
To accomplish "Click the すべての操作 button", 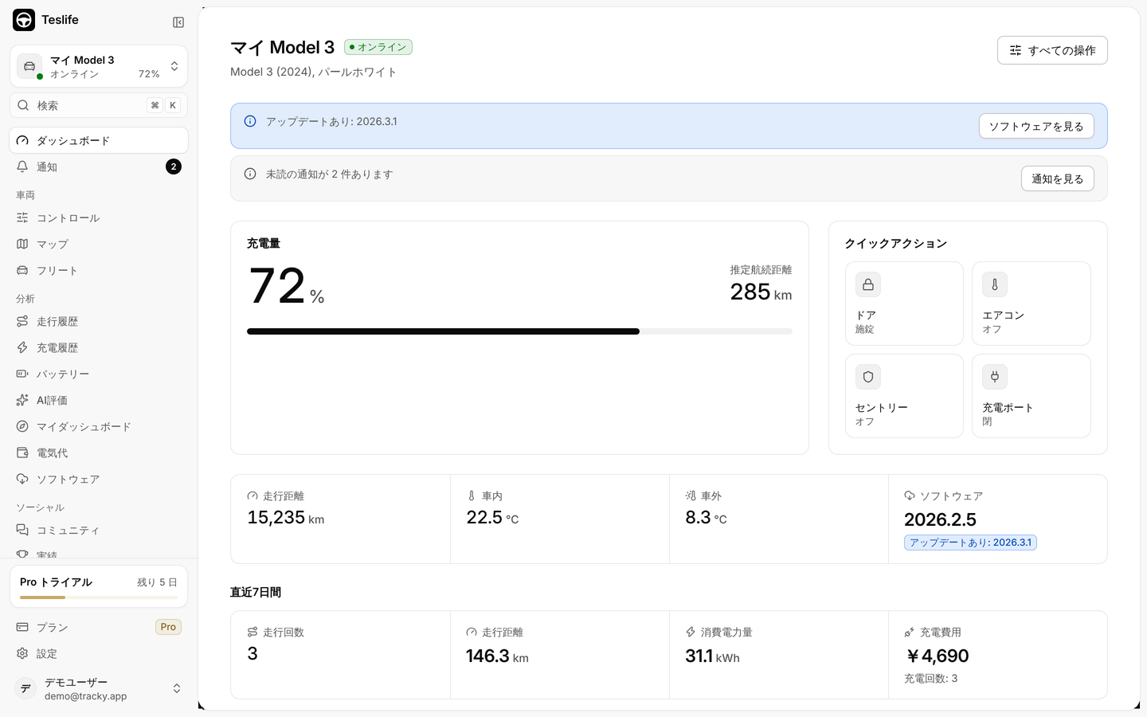I will coord(1052,50).
